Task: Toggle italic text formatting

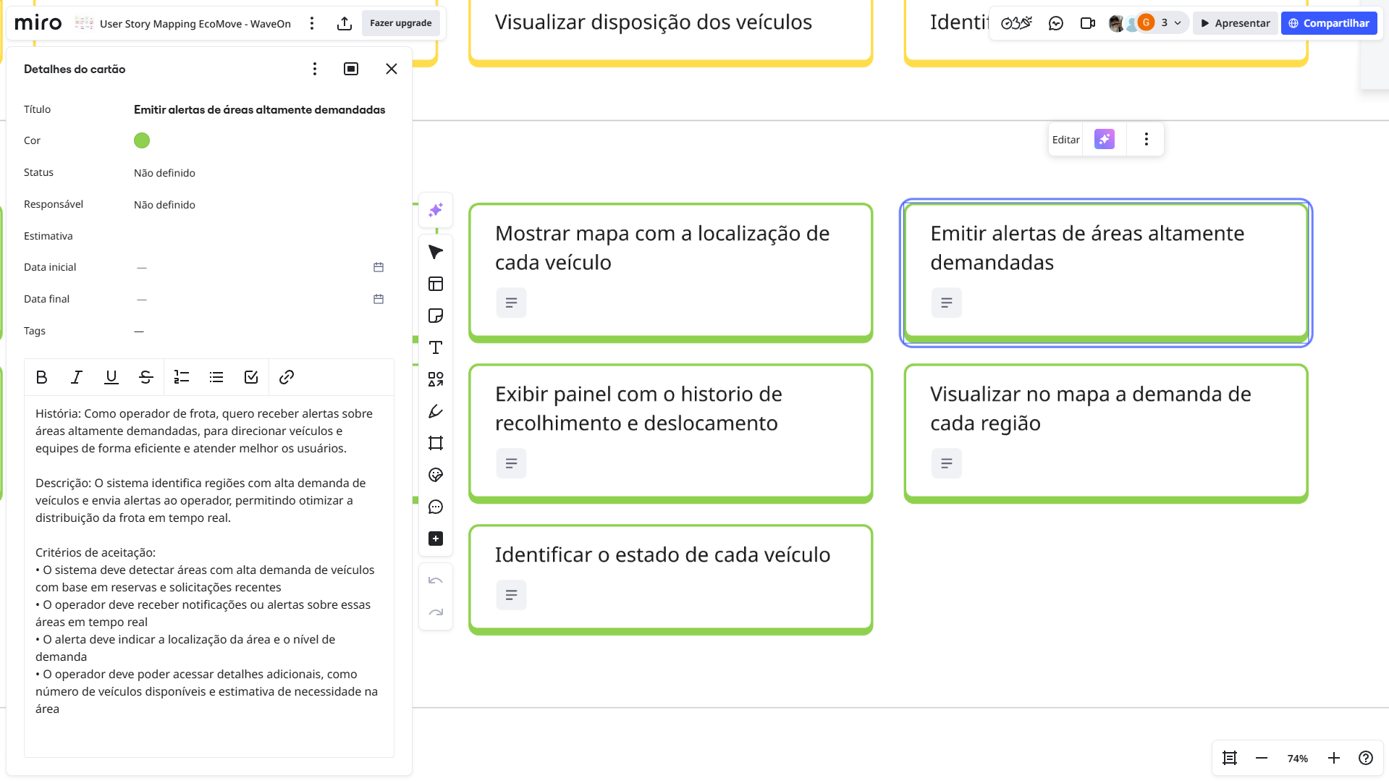Action: (x=76, y=377)
